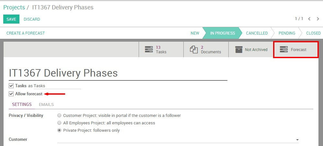Viewport: 323px width, 146px height.
Task: Open the Settings tab
Action: tap(22, 105)
